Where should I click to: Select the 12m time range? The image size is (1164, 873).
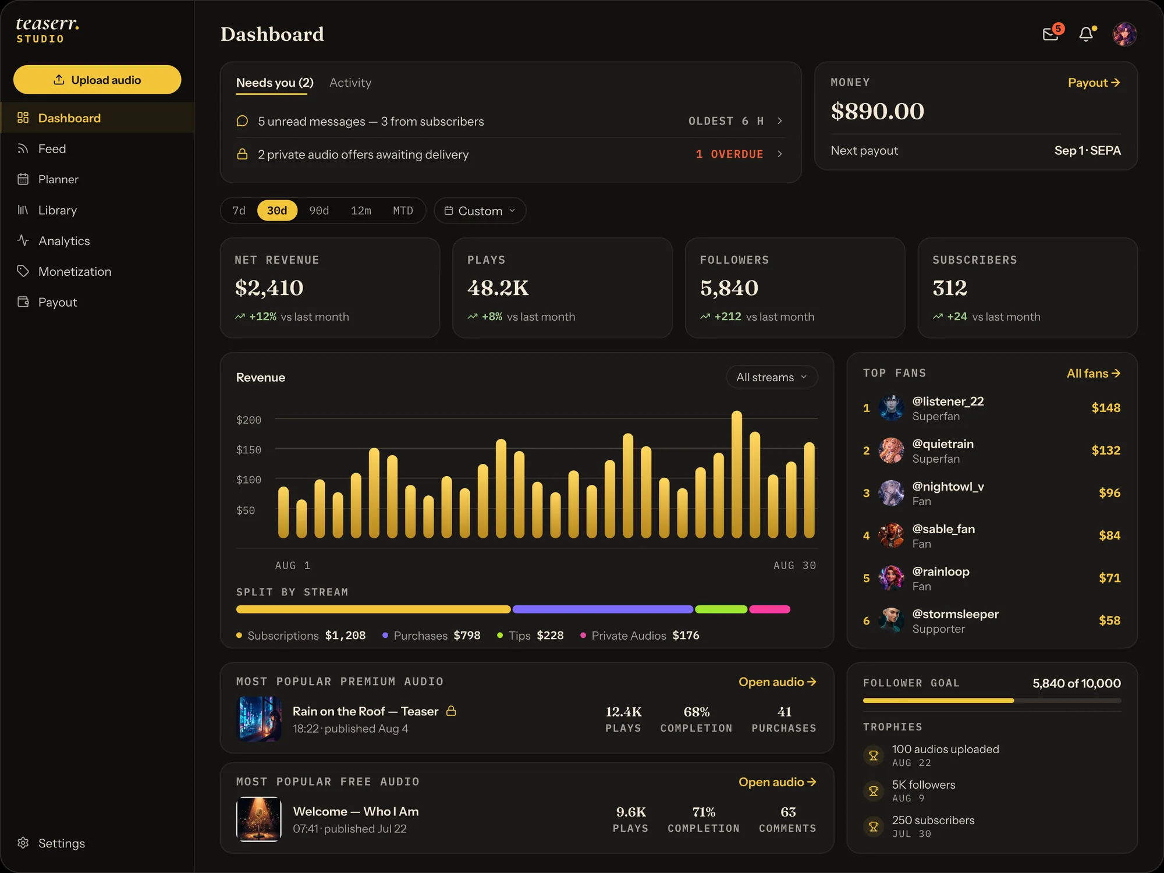(361, 210)
